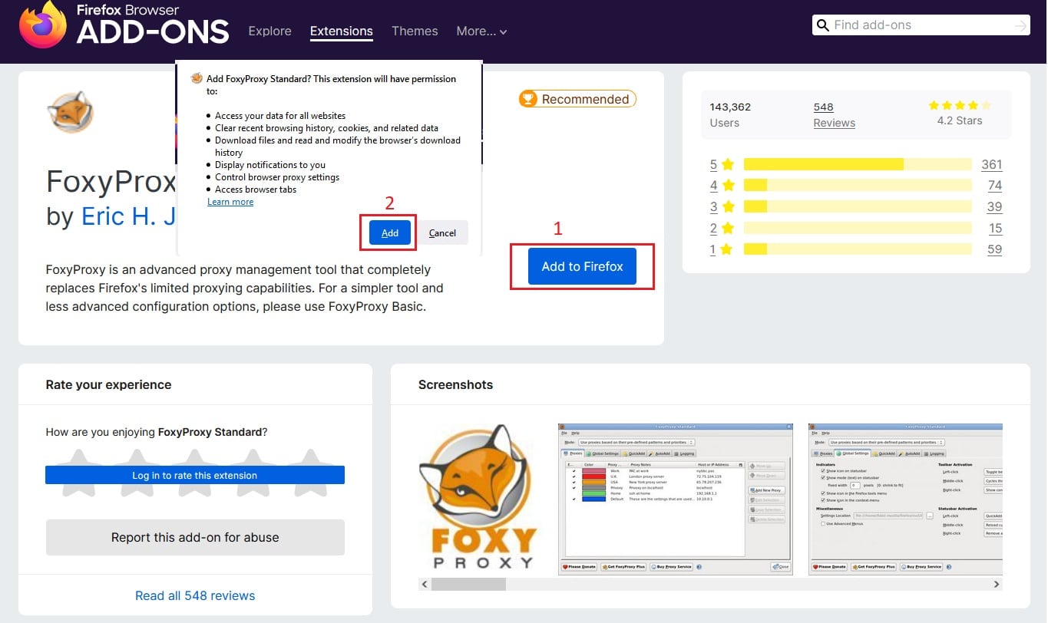Click the fox icon in permission popup
1048x623 pixels.
click(197, 78)
